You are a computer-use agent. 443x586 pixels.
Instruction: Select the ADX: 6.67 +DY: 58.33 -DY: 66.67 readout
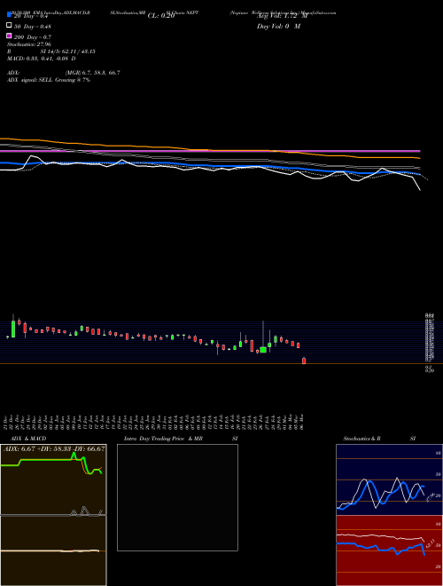(x=54, y=448)
